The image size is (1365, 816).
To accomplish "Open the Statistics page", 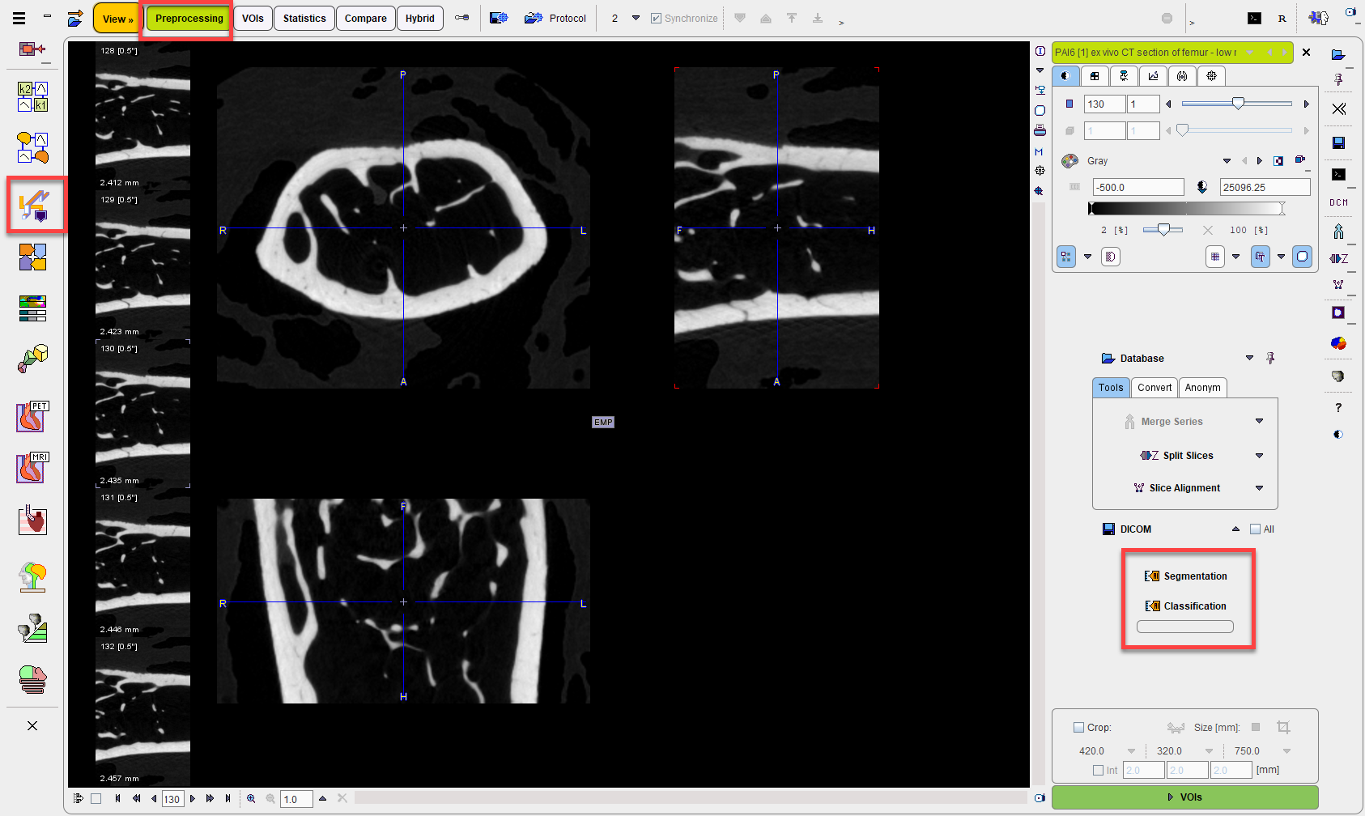I will click(304, 19).
